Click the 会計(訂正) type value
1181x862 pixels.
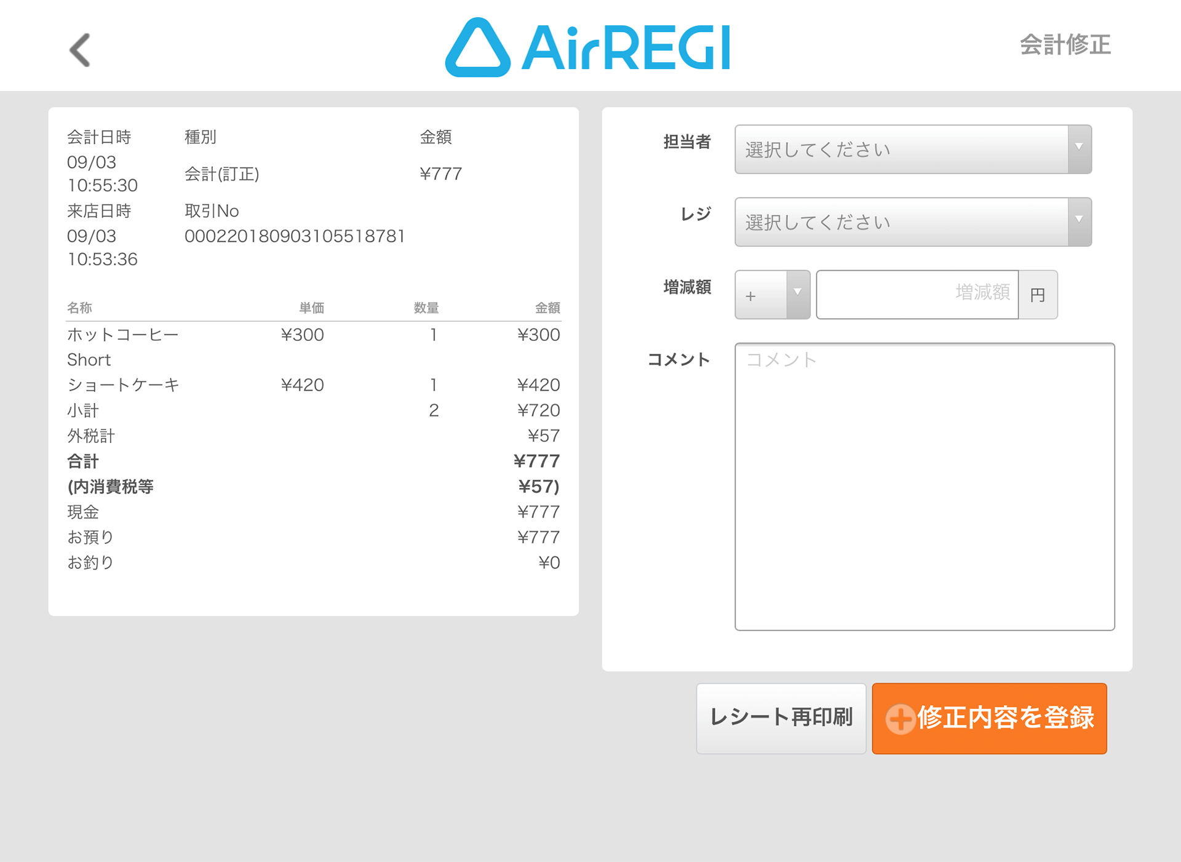(x=222, y=174)
